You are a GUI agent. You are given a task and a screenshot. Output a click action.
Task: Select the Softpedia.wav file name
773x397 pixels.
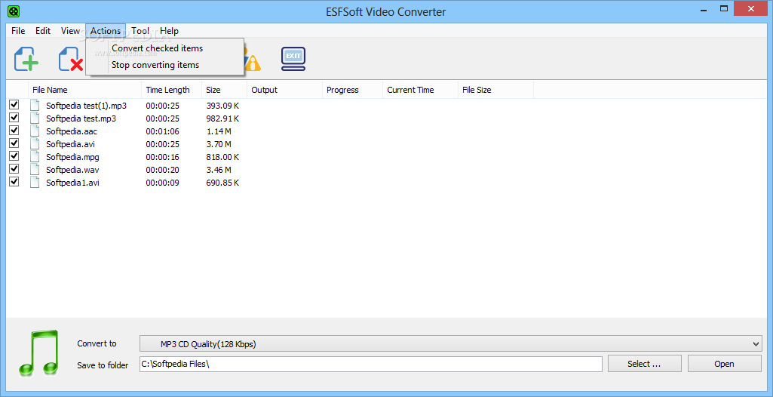(x=72, y=170)
